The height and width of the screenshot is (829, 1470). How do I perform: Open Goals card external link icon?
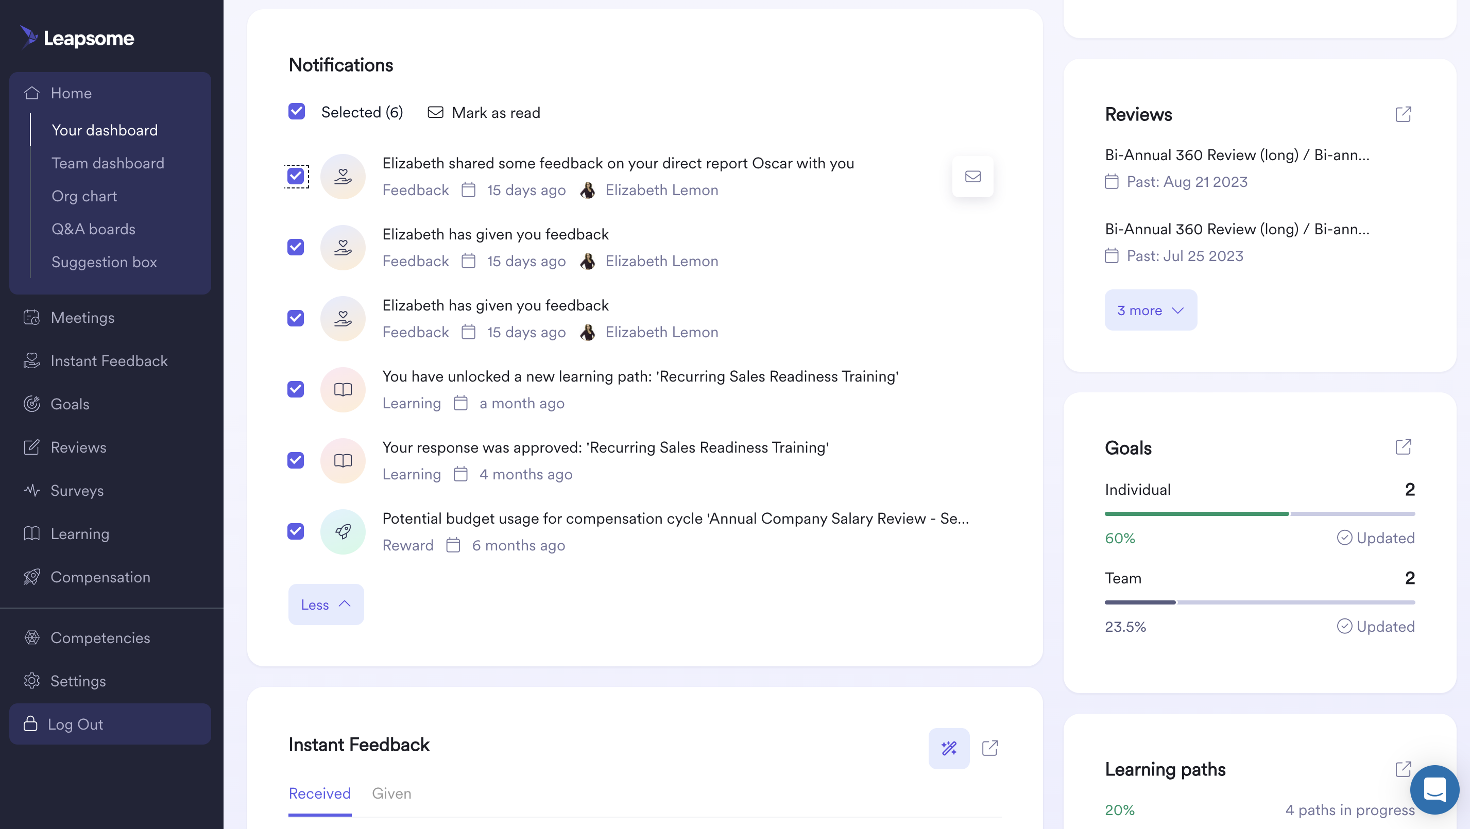pos(1403,447)
